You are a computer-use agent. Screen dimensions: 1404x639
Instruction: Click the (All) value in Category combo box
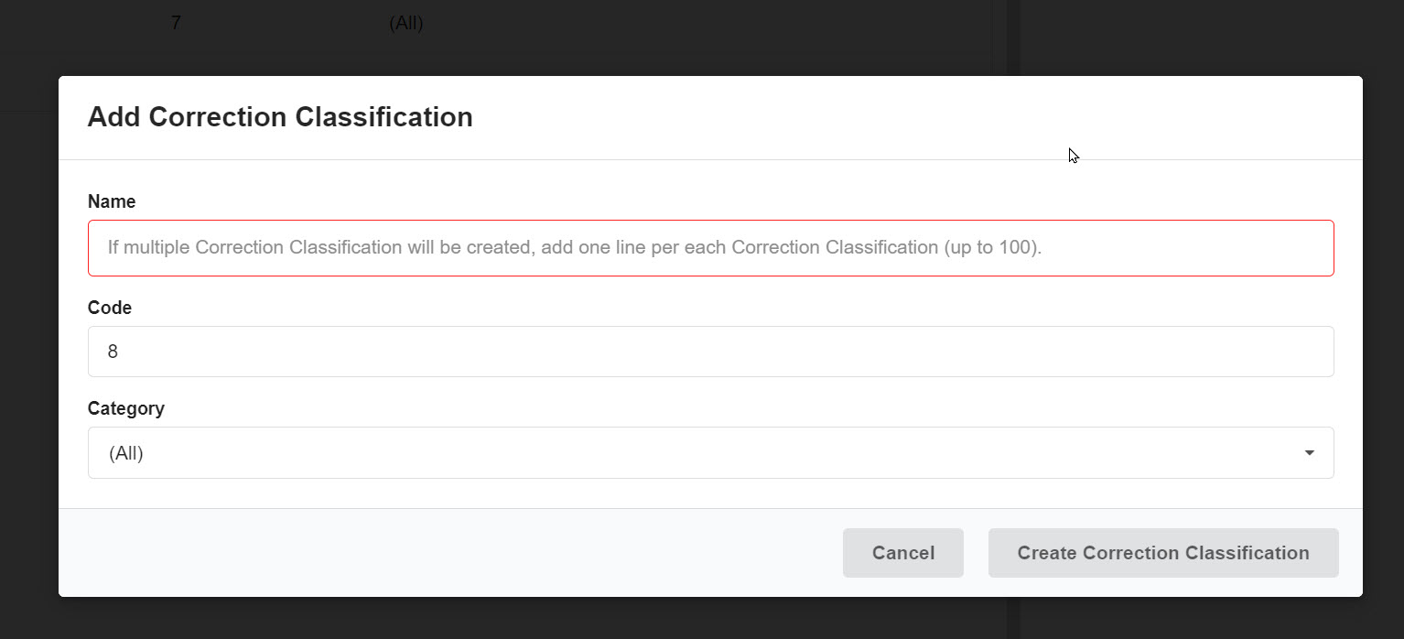[126, 453]
